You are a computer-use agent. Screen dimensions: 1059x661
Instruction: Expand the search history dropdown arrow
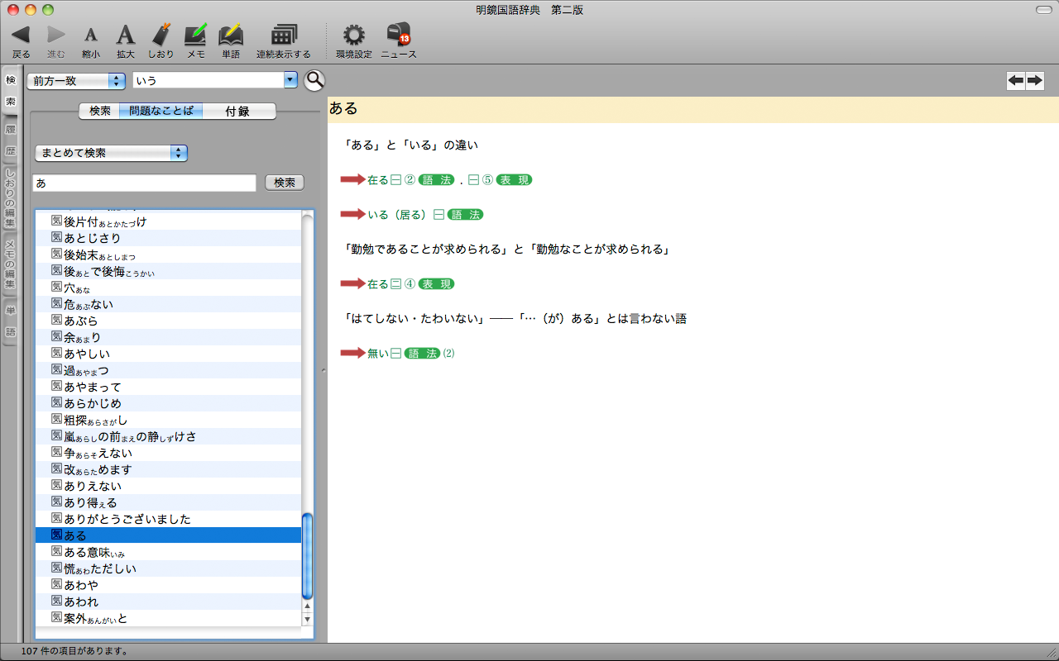(x=290, y=80)
